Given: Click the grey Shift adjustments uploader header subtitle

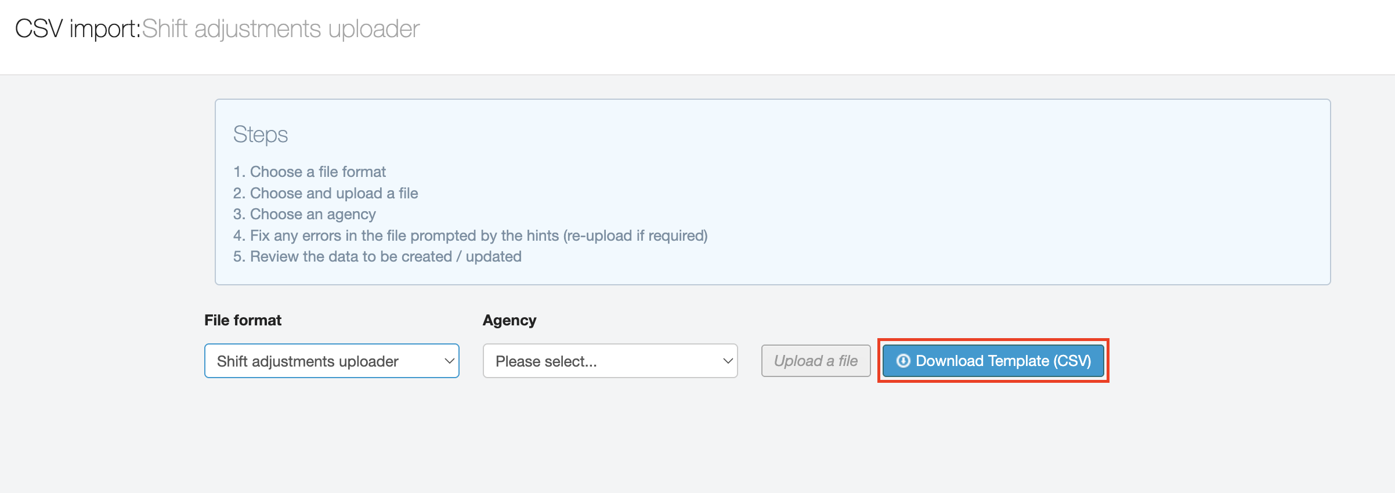Looking at the screenshot, I should coord(281,28).
